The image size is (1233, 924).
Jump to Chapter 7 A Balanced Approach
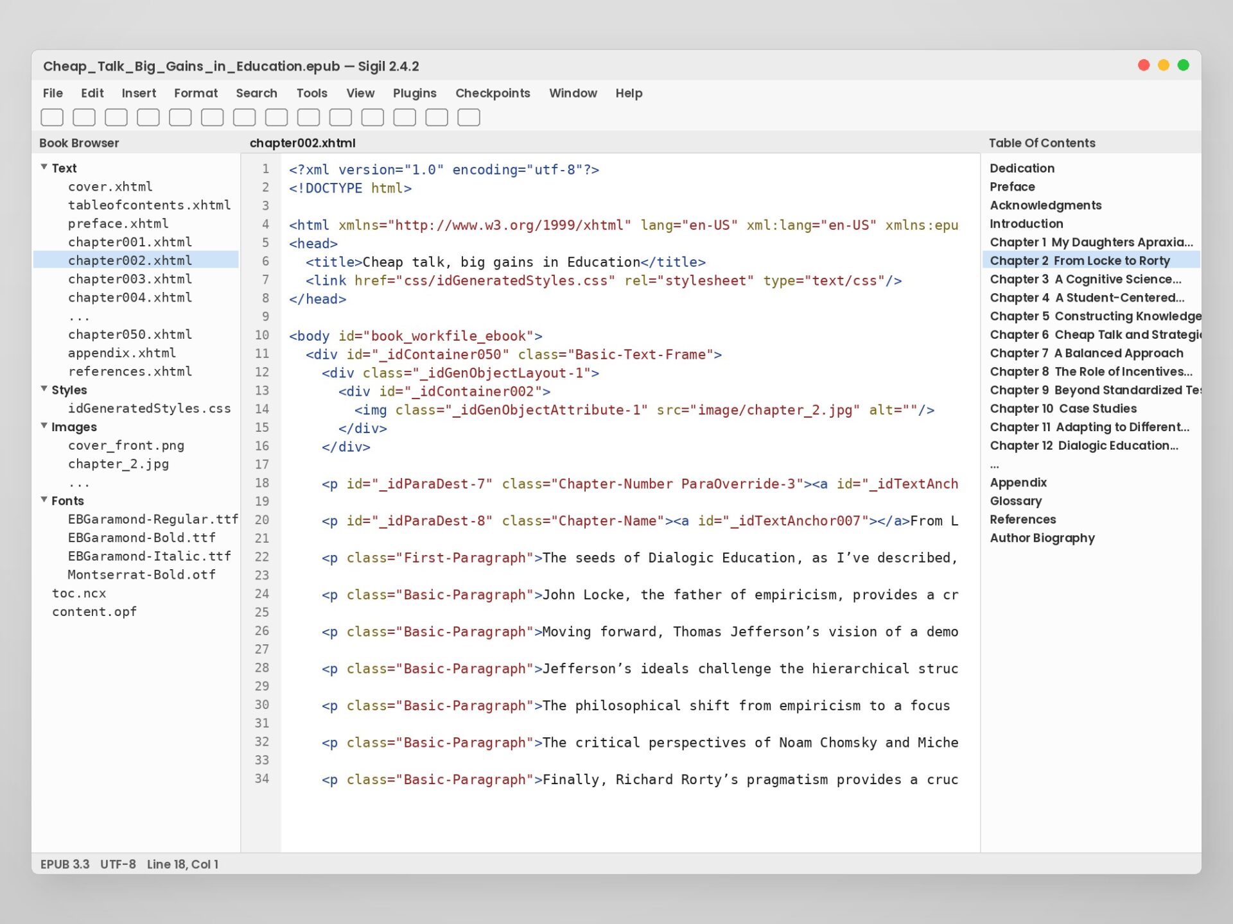tap(1087, 354)
